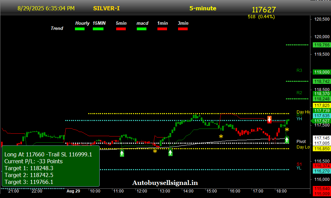Click the buy arrow signal near 18:00
The image size is (331, 198).
tap(287, 140)
